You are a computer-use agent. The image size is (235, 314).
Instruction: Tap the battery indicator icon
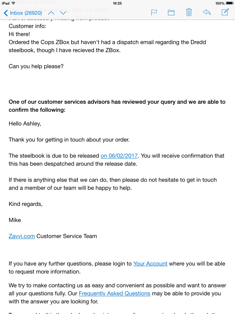229,3
